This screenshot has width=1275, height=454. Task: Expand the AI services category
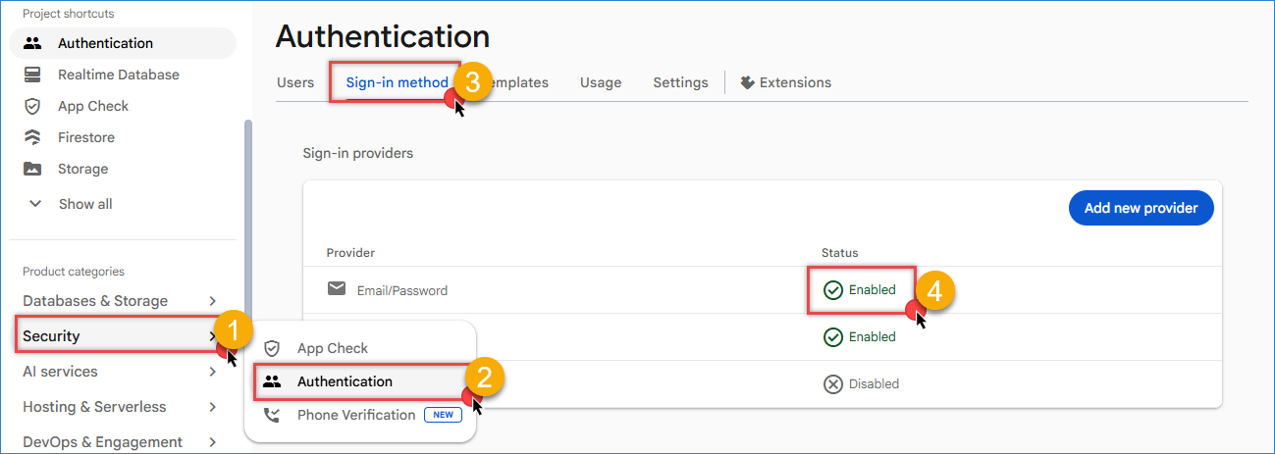121,372
